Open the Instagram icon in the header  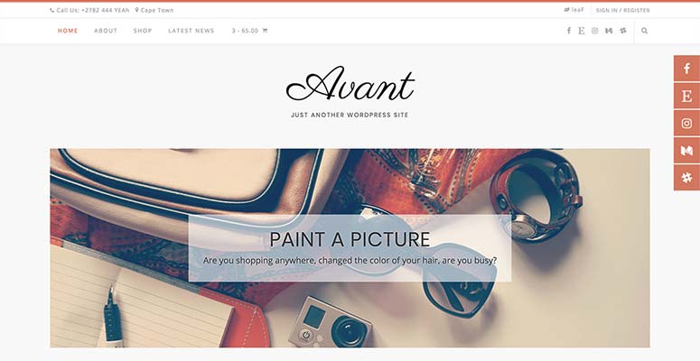[594, 31]
